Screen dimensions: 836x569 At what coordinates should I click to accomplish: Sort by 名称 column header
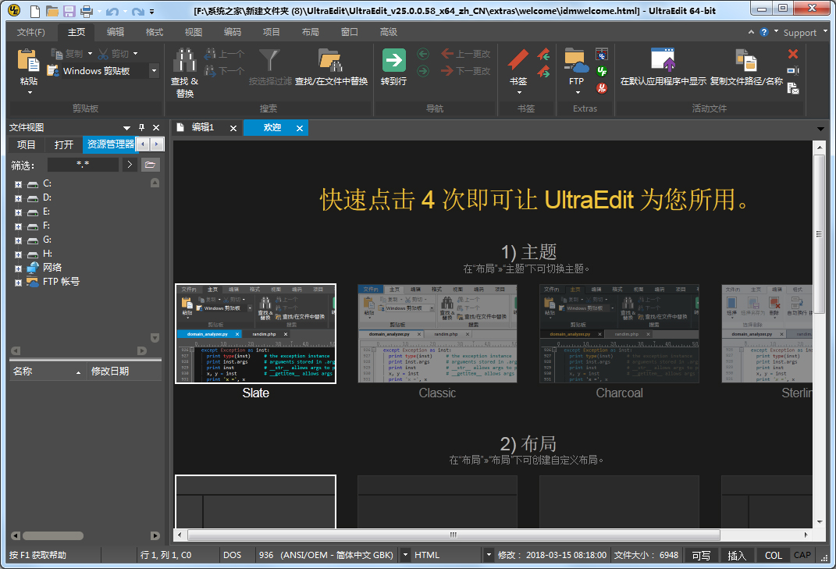(48, 372)
